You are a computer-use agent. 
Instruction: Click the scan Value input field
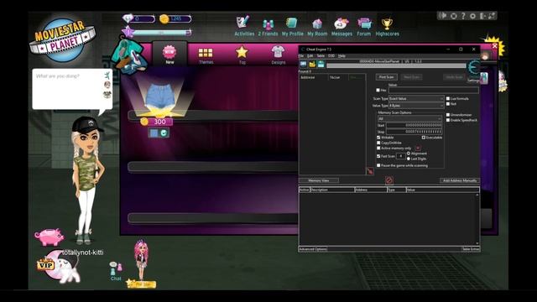point(433,90)
